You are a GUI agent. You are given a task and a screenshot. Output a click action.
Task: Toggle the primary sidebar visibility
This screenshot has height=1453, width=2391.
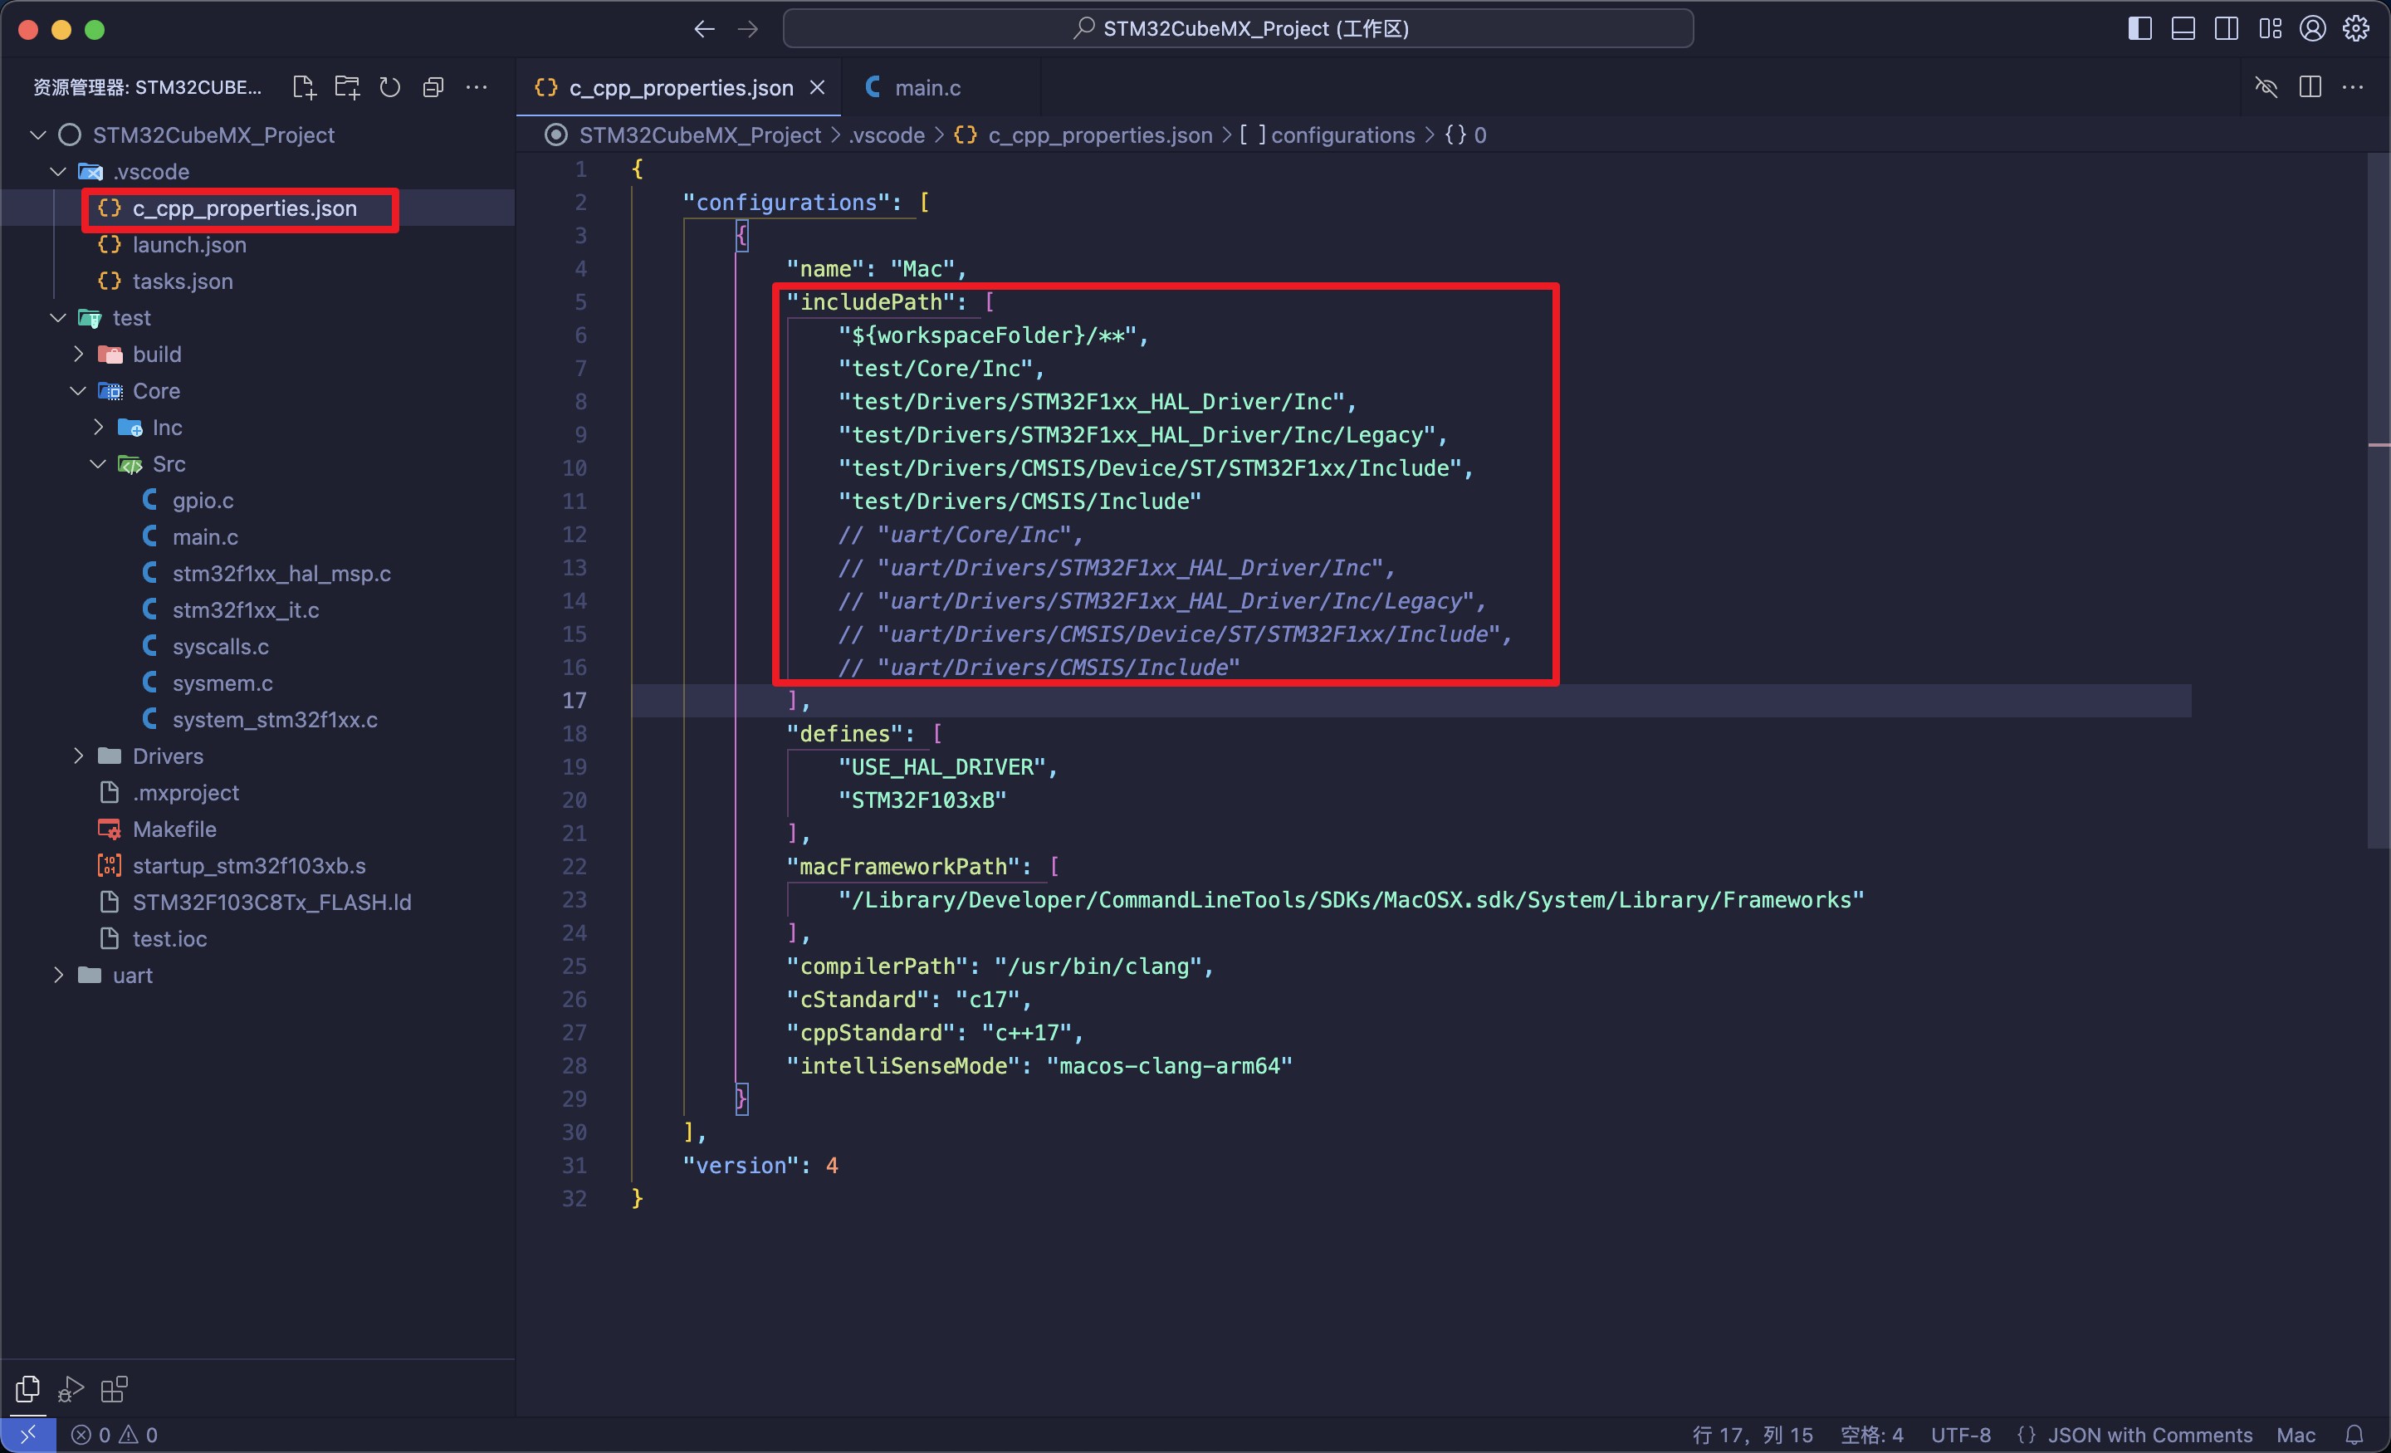click(x=2139, y=28)
